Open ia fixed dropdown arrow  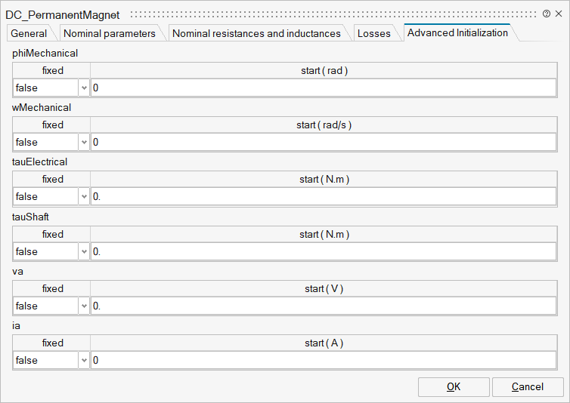coord(83,361)
